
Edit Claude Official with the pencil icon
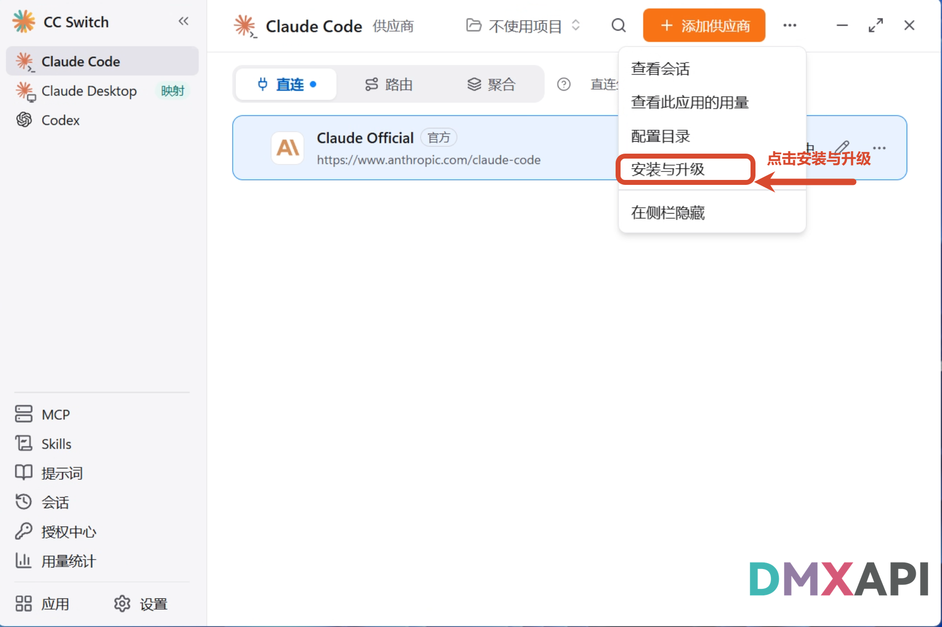[x=842, y=148]
